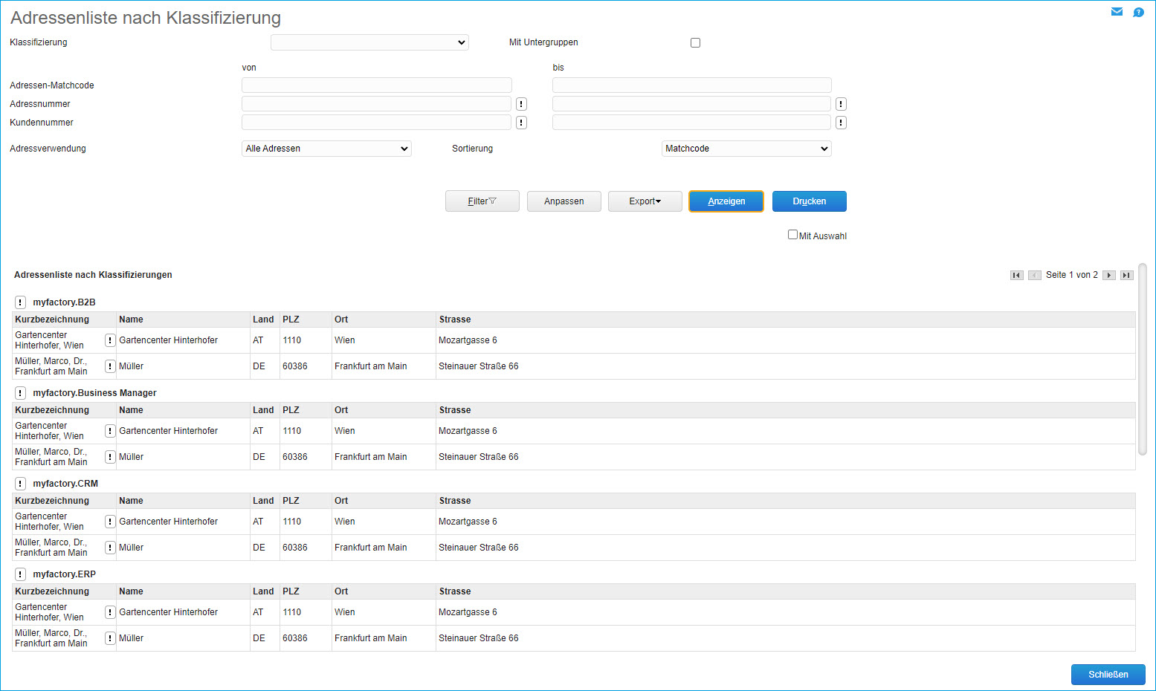The image size is (1156, 691).
Task: Focus the Adressen-Matchcode bis field
Action: click(x=692, y=85)
